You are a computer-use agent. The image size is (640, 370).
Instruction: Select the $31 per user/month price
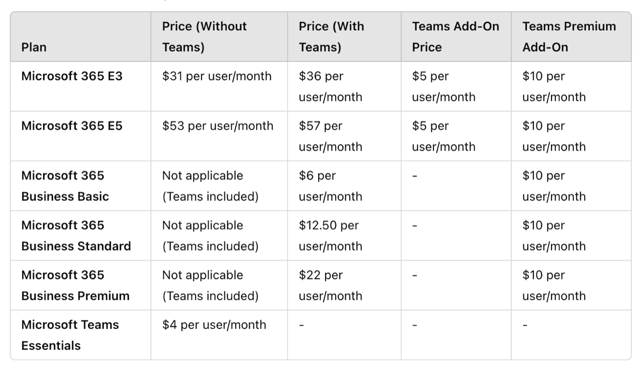pos(217,76)
